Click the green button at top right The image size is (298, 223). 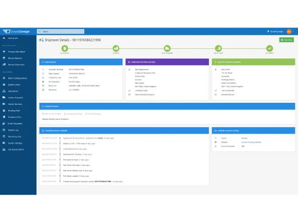coord(287,40)
